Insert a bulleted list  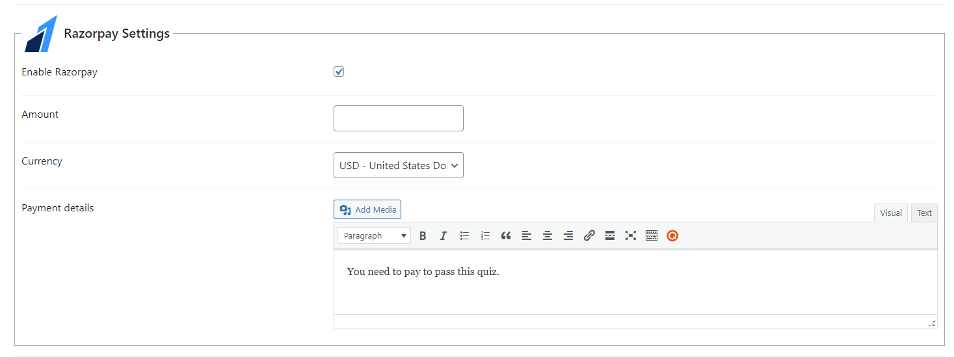(464, 235)
